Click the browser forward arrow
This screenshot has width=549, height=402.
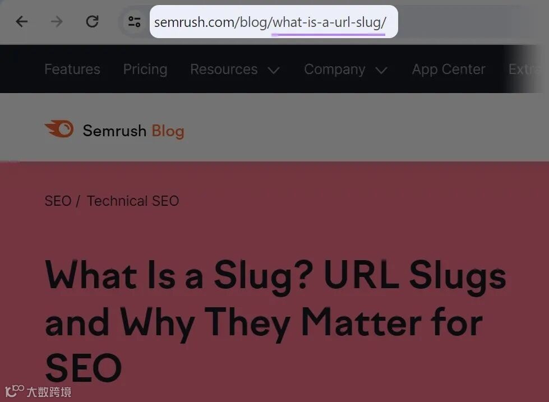click(x=57, y=22)
